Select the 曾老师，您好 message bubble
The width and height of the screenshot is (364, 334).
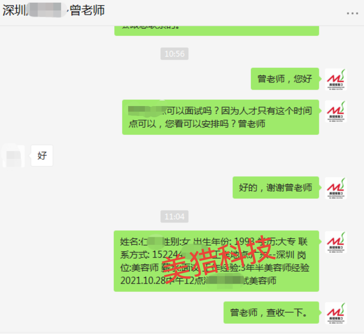[285, 79]
